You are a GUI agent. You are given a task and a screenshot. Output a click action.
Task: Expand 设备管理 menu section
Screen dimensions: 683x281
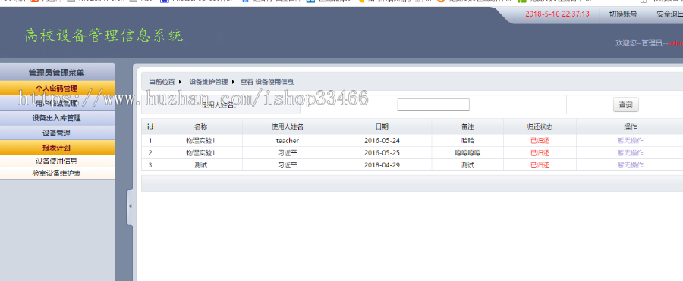pyautogui.click(x=58, y=133)
